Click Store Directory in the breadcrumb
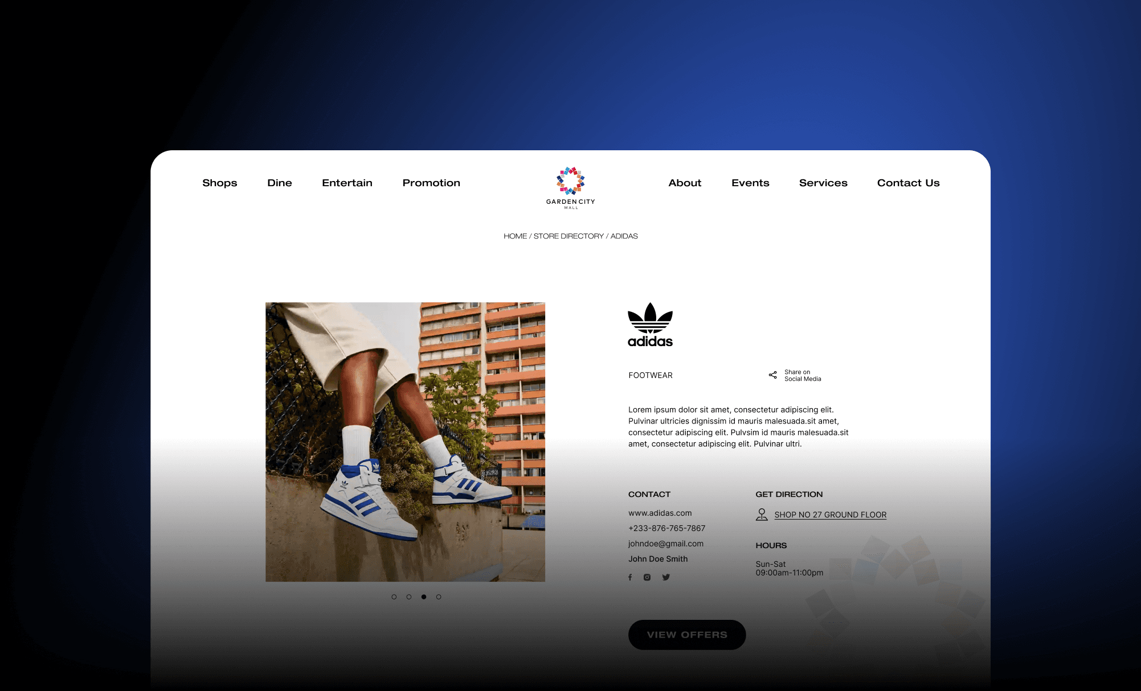Viewport: 1141px width, 691px height. pyautogui.click(x=569, y=236)
